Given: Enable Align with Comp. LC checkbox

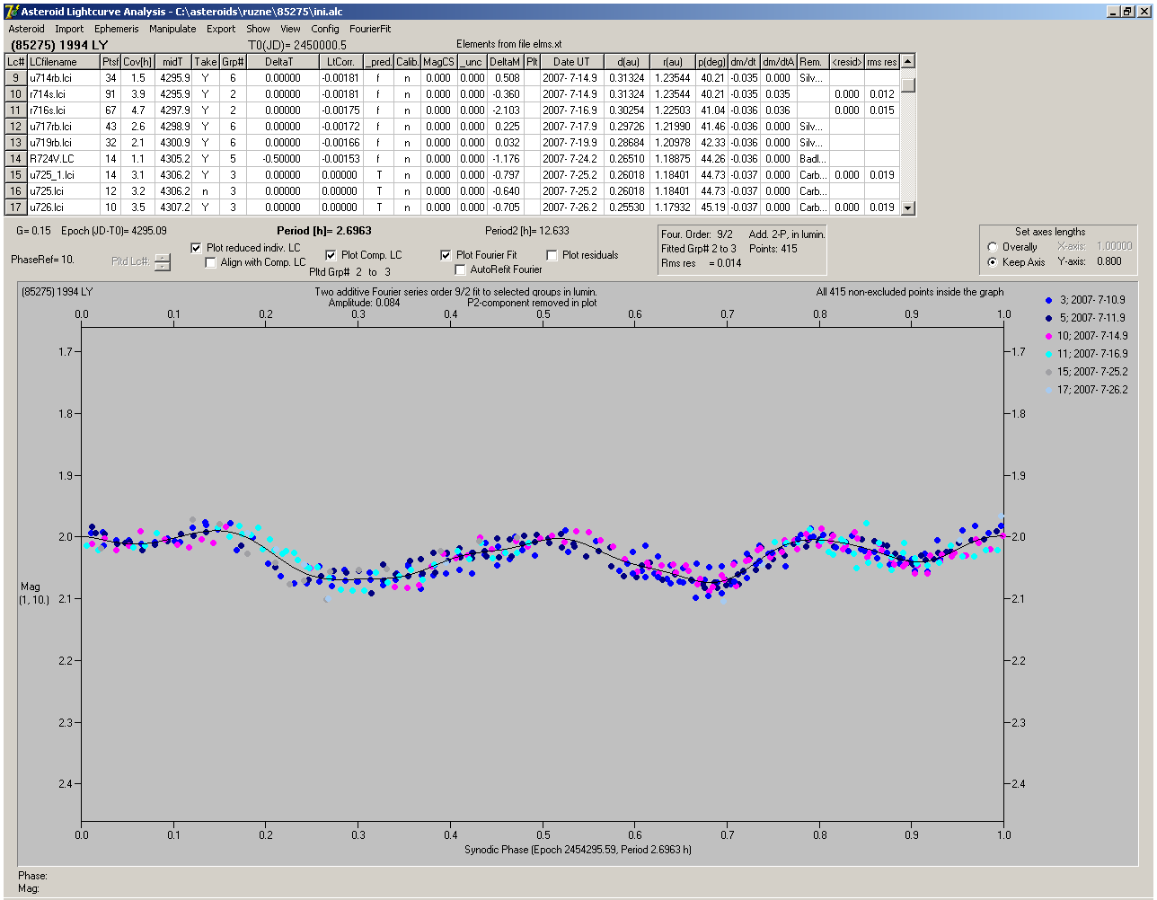Looking at the screenshot, I should [211, 262].
